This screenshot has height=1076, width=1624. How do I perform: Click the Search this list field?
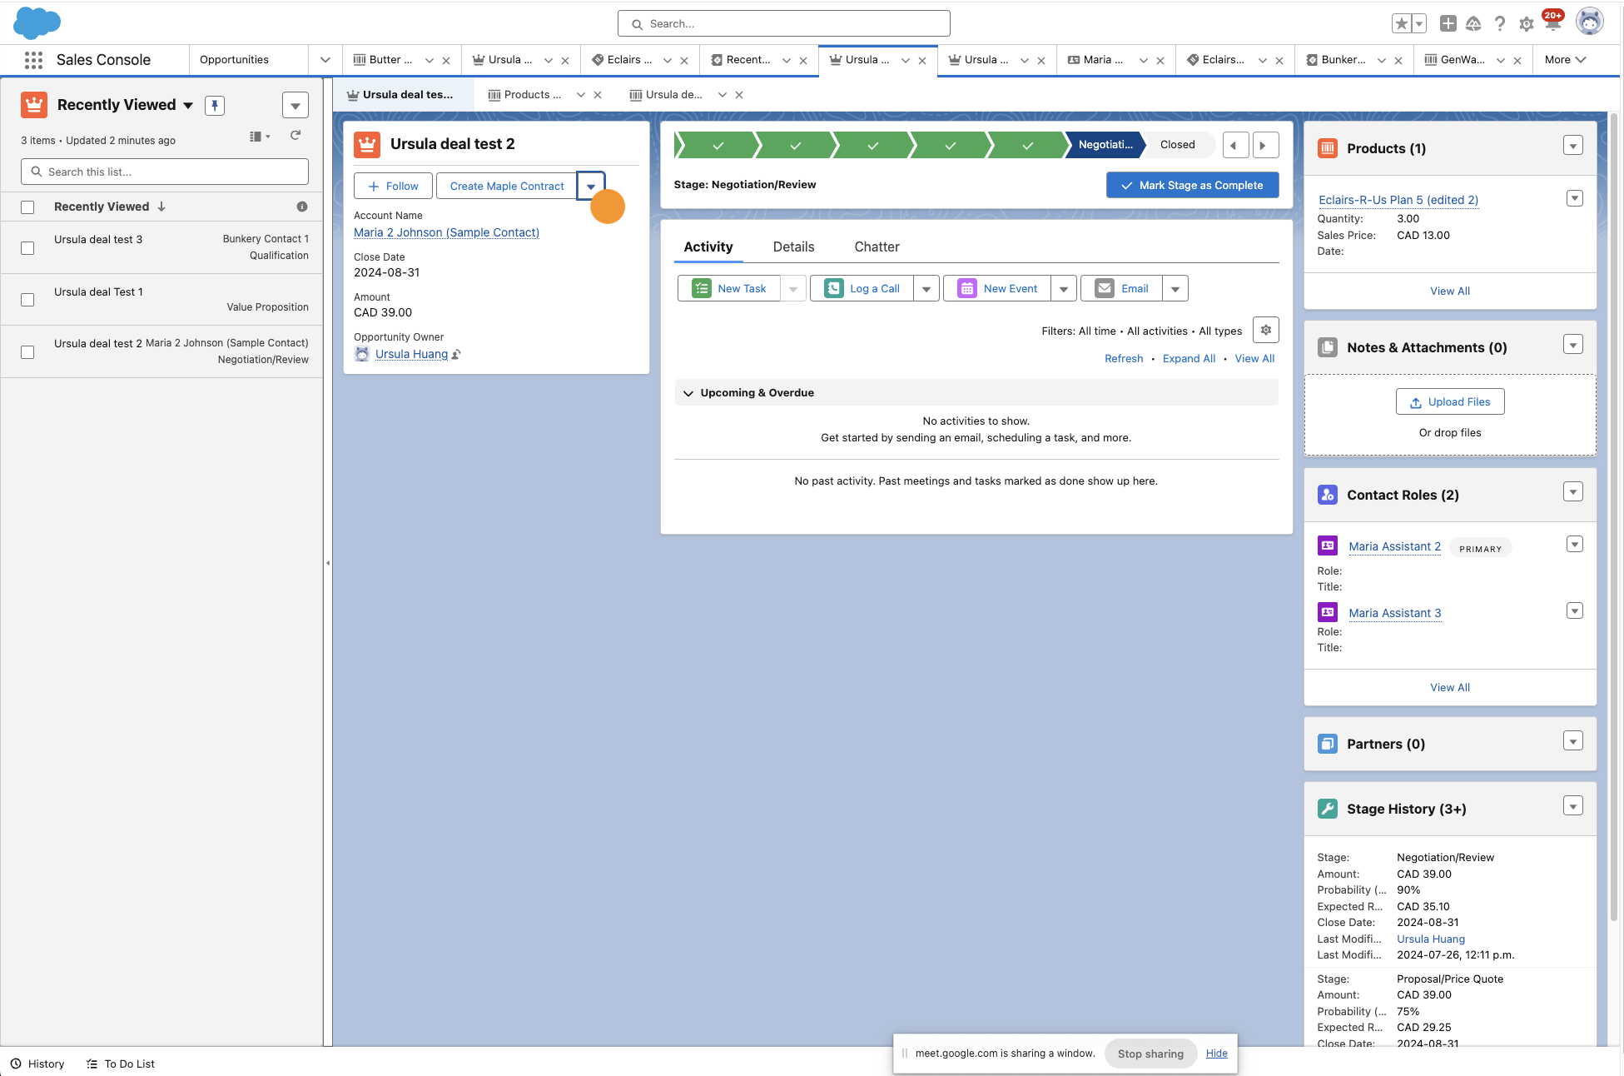[x=165, y=172]
